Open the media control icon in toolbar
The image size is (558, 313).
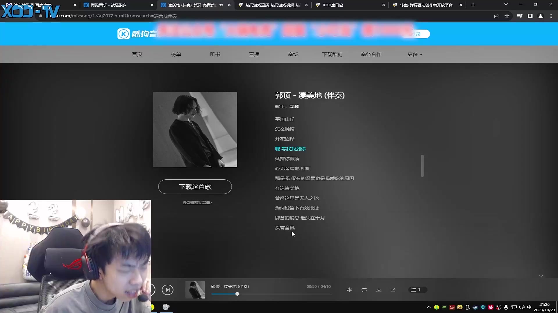[x=520, y=16]
